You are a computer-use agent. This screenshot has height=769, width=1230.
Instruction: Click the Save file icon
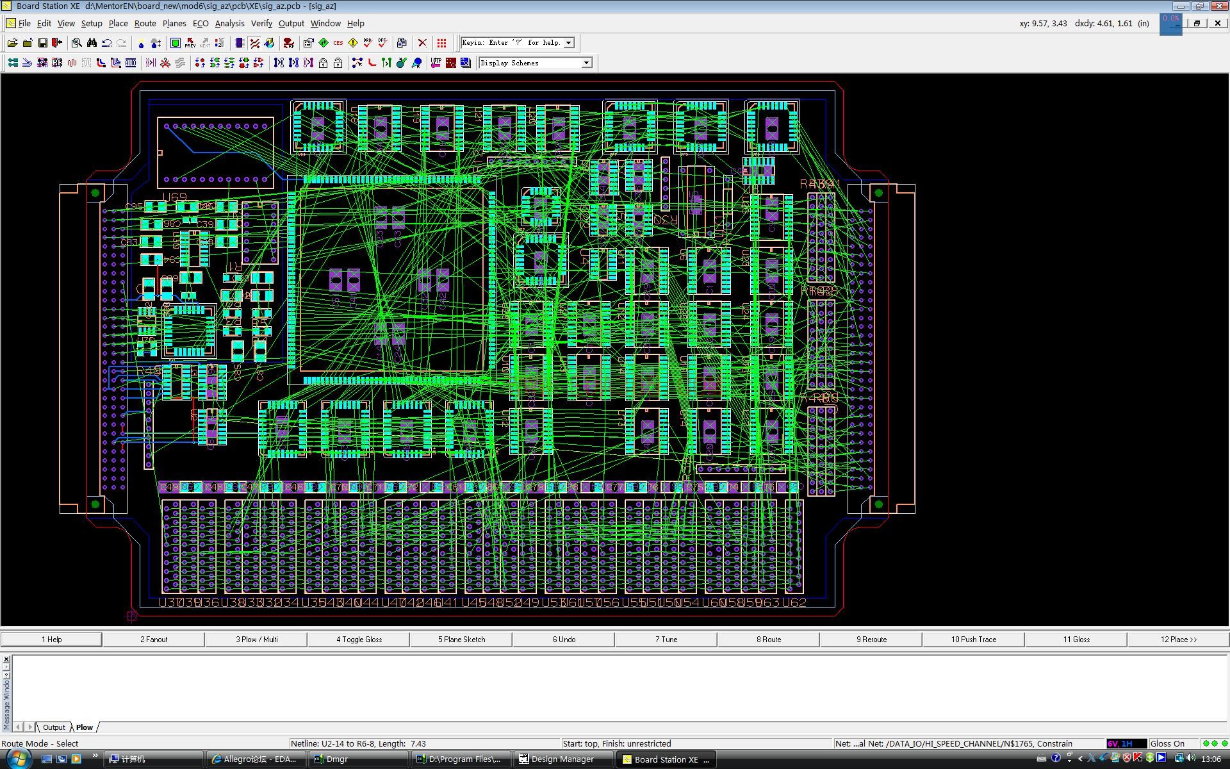click(x=42, y=43)
